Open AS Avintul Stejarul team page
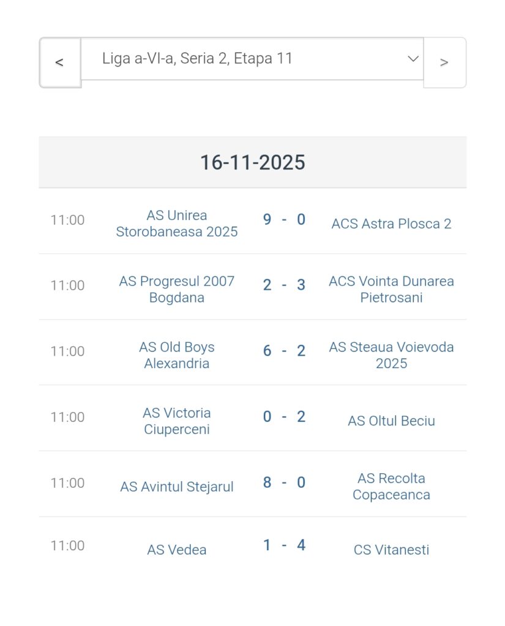The image size is (505, 626). click(177, 487)
